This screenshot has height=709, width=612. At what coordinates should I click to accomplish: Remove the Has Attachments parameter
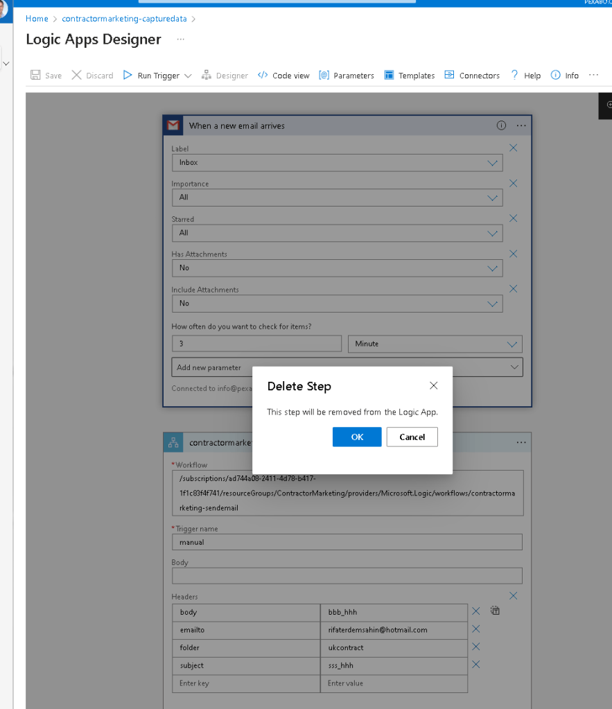[x=513, y=254]
